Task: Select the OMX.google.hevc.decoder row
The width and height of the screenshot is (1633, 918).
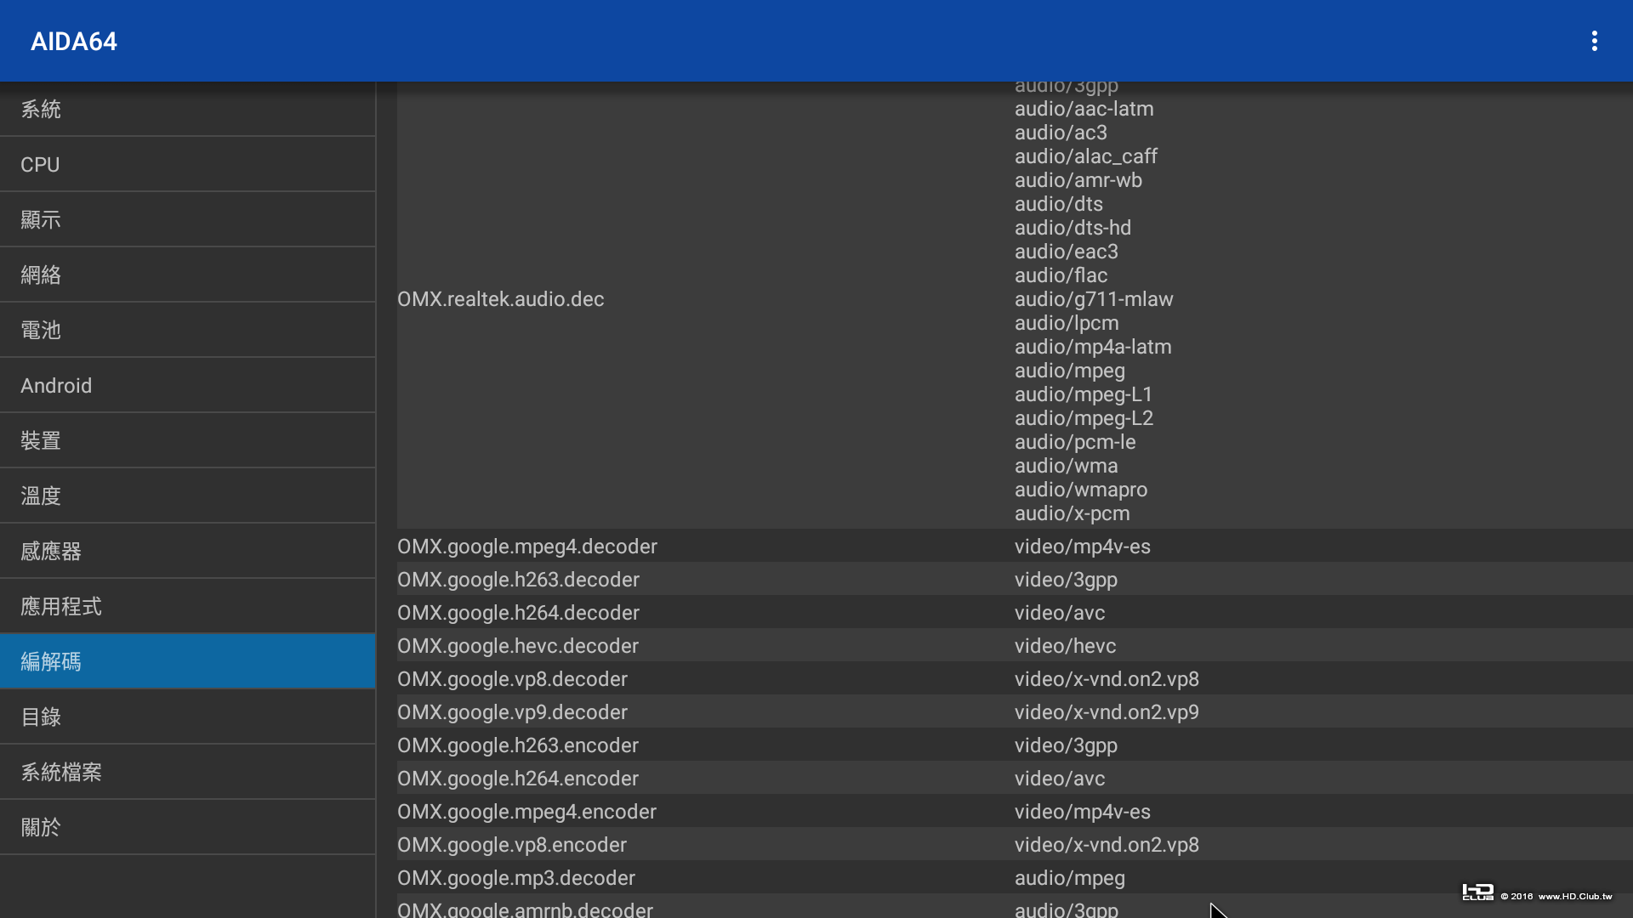Action: [518, 646]
